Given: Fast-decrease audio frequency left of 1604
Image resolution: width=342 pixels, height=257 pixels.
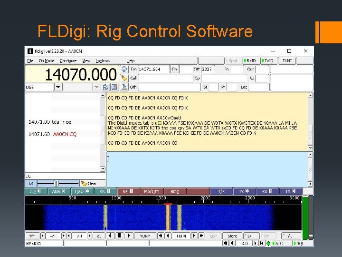Looking at the screenshot, I should [161, 236].
